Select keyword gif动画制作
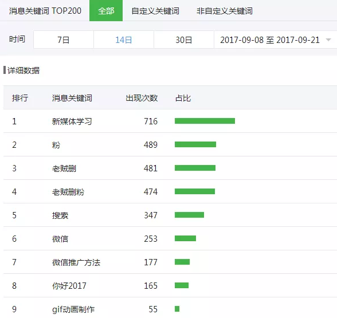The image size is (337, 318). click(73, 309)
